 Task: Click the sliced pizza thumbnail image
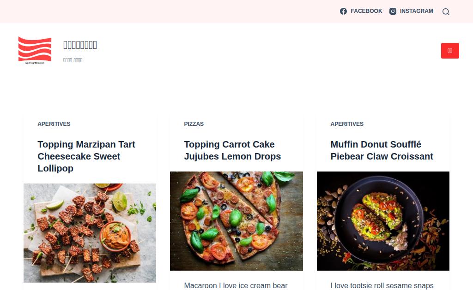(x=236, y=221)
